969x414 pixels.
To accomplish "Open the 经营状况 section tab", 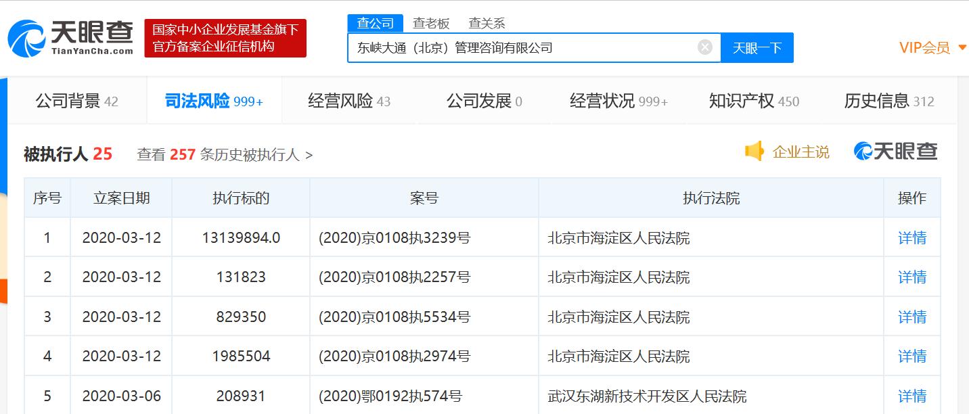I will (618, 101).
